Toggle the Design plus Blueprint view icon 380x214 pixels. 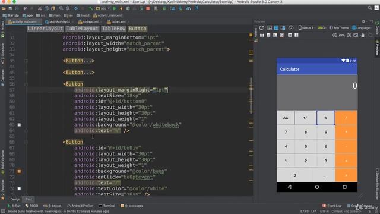tap(283, 28)
